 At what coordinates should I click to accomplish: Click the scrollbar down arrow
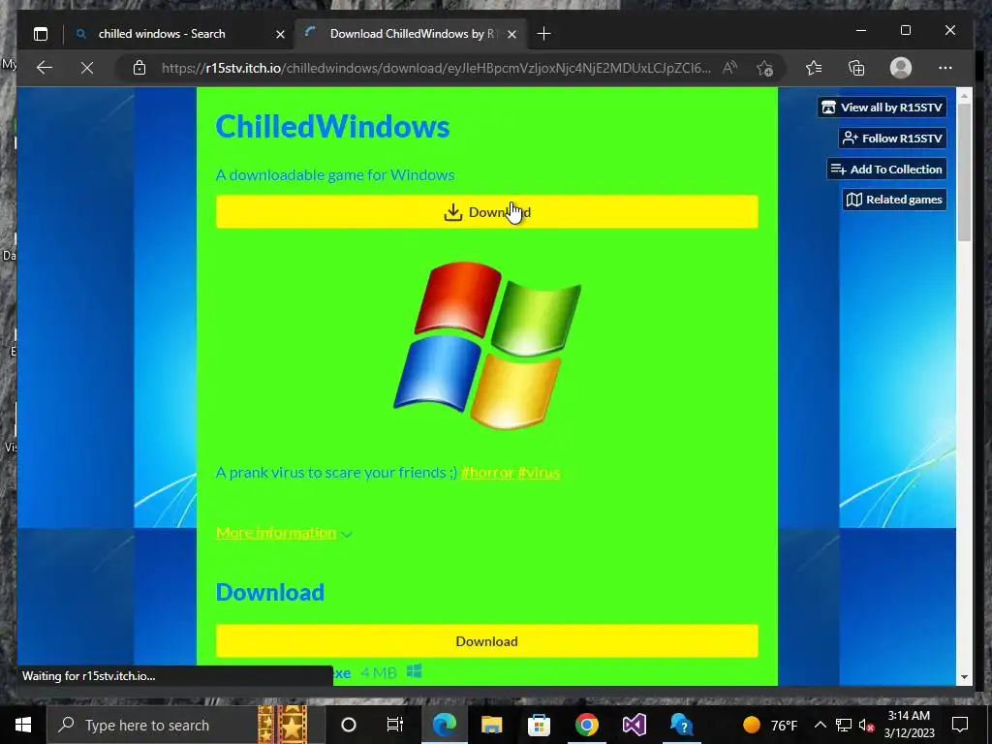coord(964,677)
